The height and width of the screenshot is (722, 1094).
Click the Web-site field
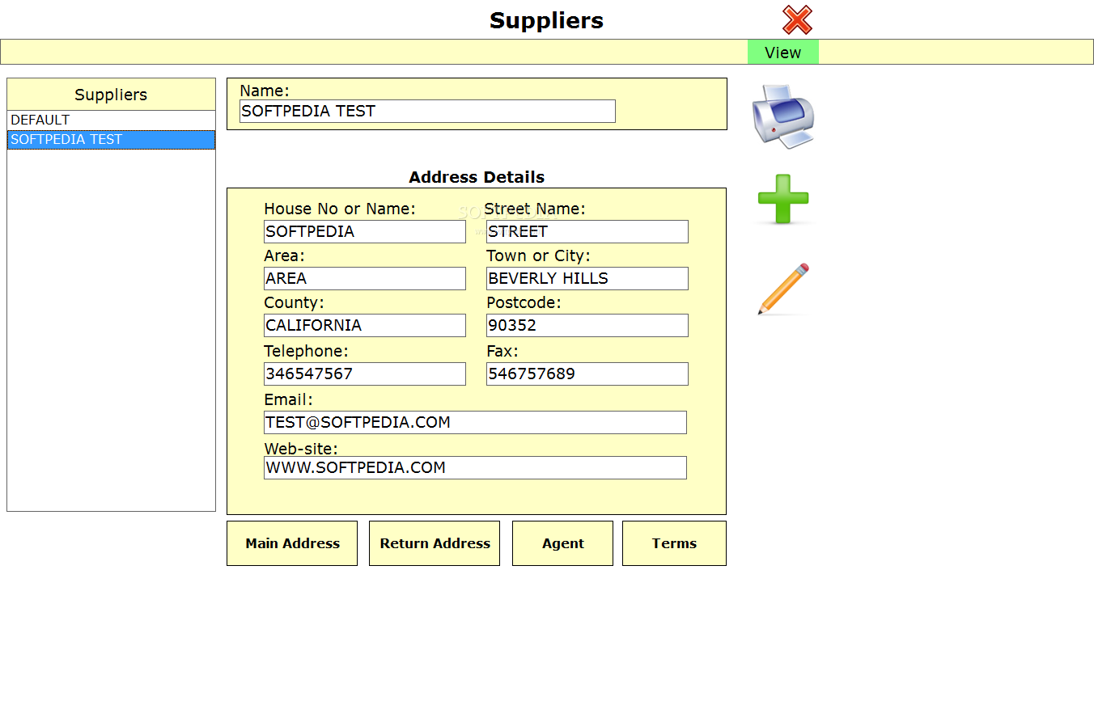[x=475, y=467]
